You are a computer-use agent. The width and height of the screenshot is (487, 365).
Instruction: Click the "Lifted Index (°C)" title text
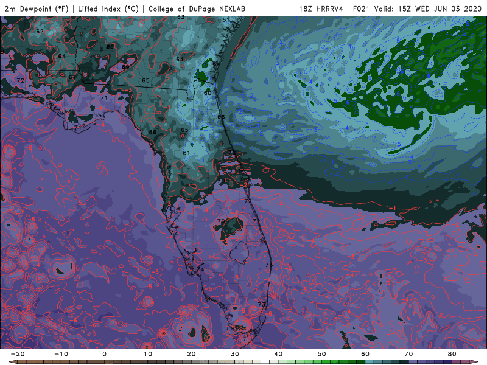pos(108,9)
